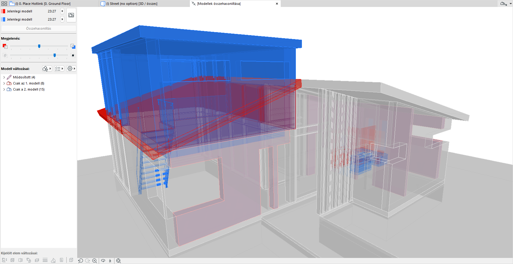Open the gear settings dropdown
Screen dimensions: 513x264
pyautogui.click(x=71, y=69)
